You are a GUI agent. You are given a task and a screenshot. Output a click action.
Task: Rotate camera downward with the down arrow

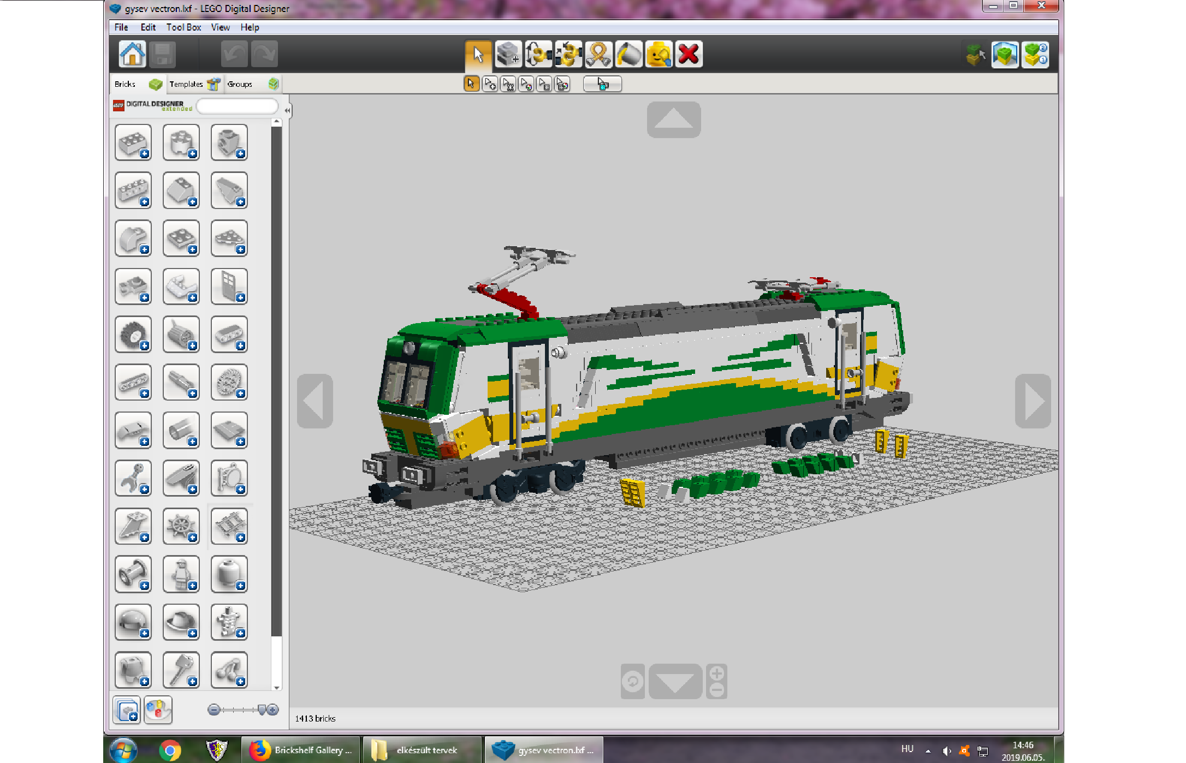(x=675, y=682)
